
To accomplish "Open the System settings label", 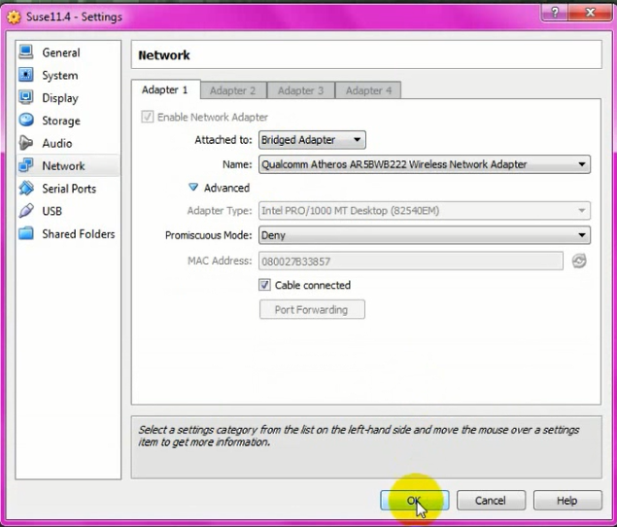I will pos(60,75).
